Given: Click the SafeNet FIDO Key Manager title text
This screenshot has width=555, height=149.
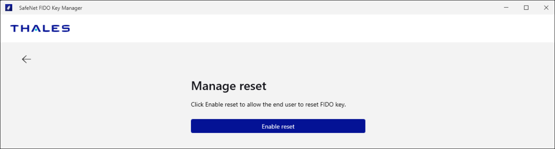Looking at the screenshot, I should pos(51,8).
